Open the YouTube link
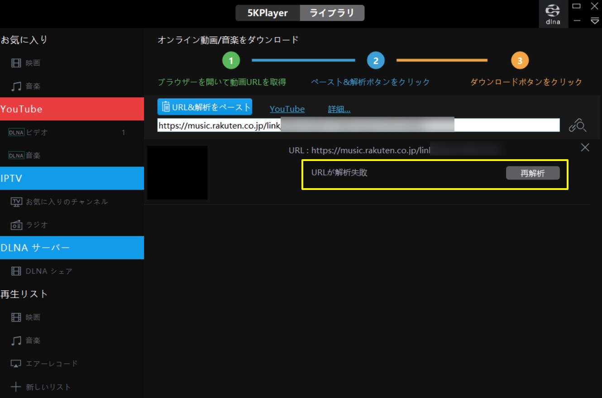Screen dimensions: 602x398 287,109
